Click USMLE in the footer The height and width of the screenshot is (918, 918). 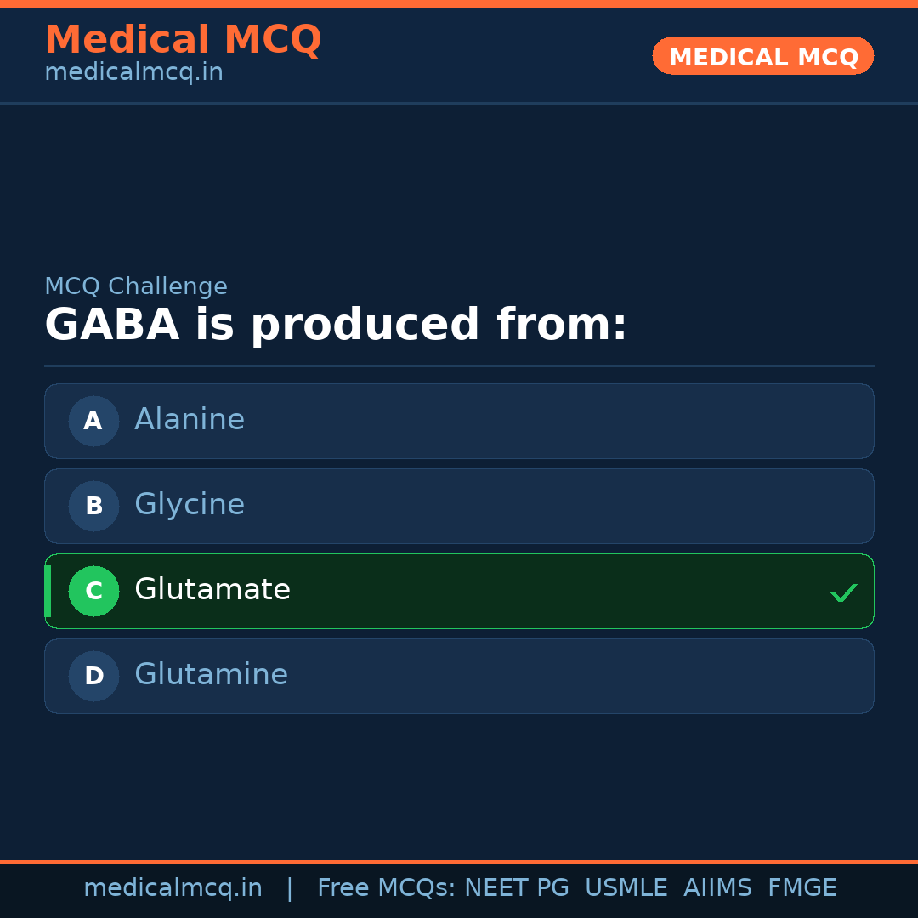[626, 888]
